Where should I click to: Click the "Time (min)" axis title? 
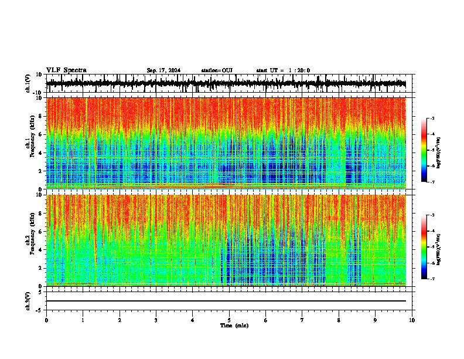[234, 326]
